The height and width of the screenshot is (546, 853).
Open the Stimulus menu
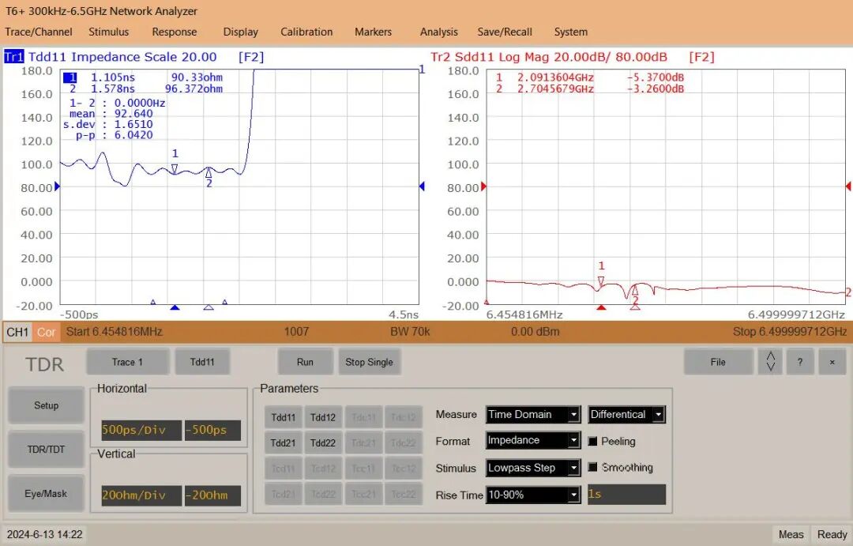pyautogui.click(x=109, y=32)
